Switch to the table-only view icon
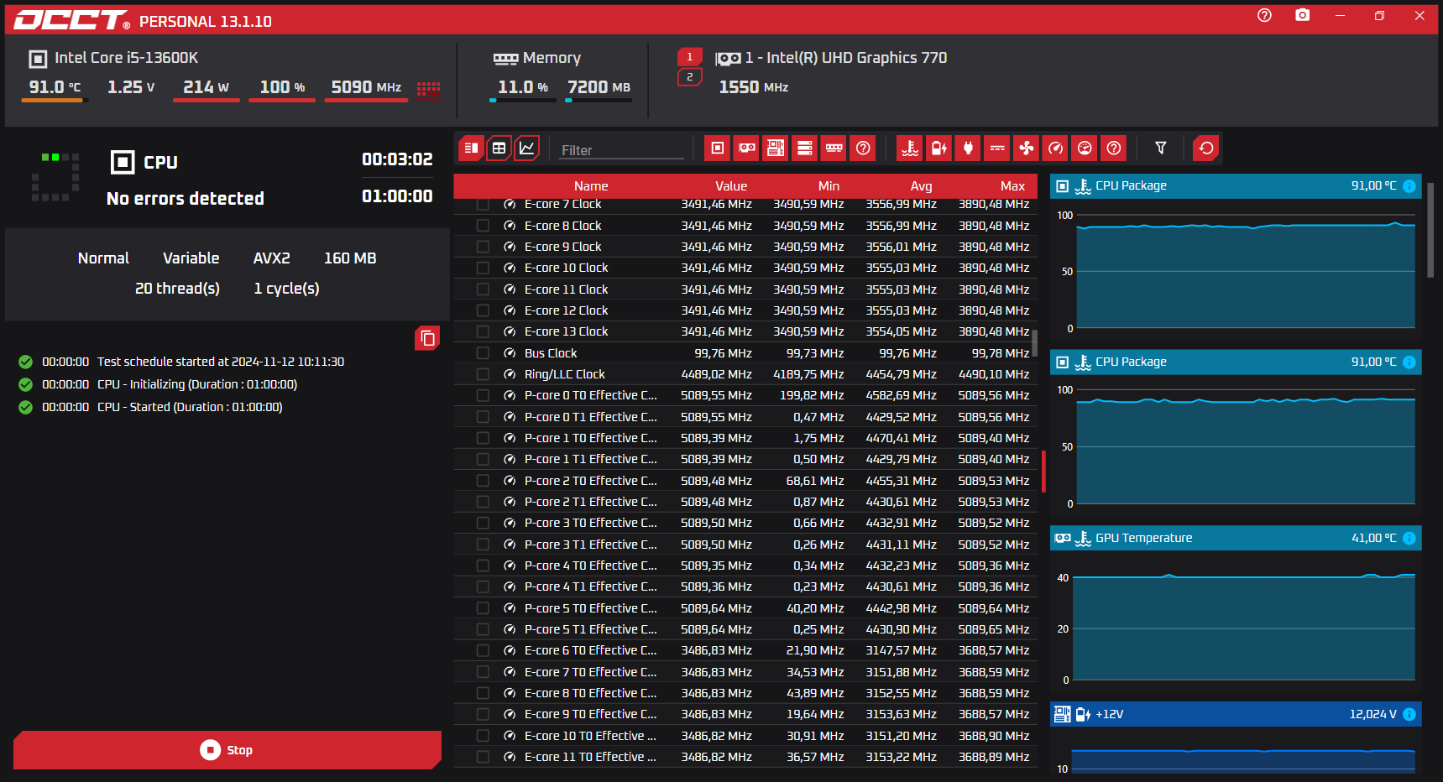 tap(499, 149)
